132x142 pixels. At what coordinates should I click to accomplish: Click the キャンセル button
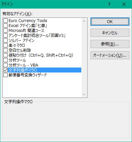(x=110, y=33)
